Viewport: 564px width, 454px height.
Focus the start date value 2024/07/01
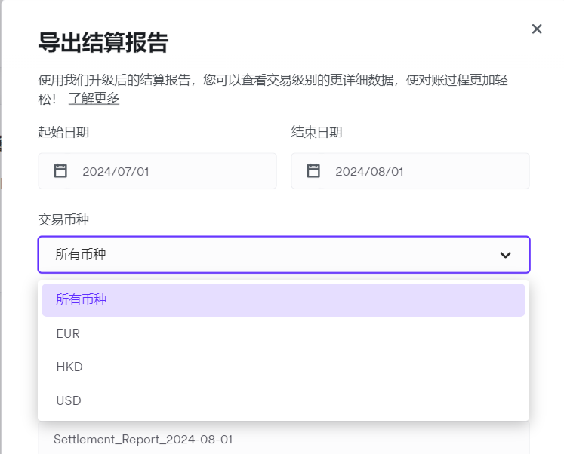(x=116, y=171)
